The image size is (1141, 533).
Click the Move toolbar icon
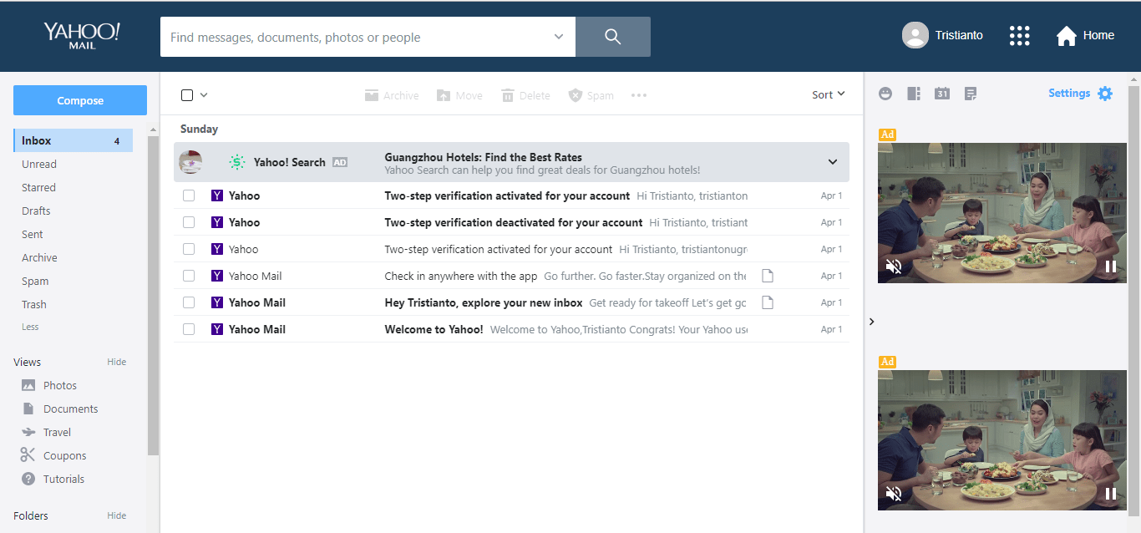click(x=444, y=95)
